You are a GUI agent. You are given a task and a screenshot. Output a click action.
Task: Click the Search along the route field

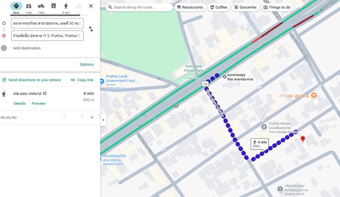coord(139,7)
